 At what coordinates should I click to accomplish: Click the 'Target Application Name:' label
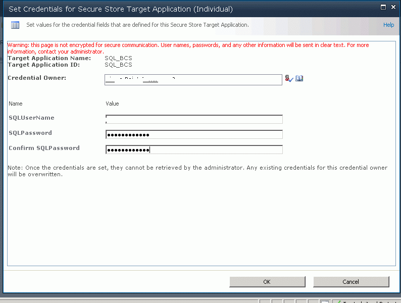point(49,58)
